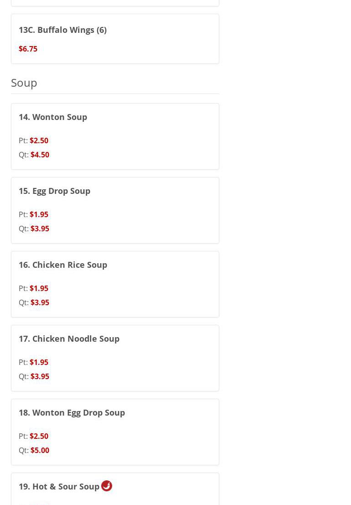The width and height of the screenshot is (351, 505).
Task: Select Chicken Noodle Soup quart price $3.95
Action: pyautogui.click(x=40, y=376)
